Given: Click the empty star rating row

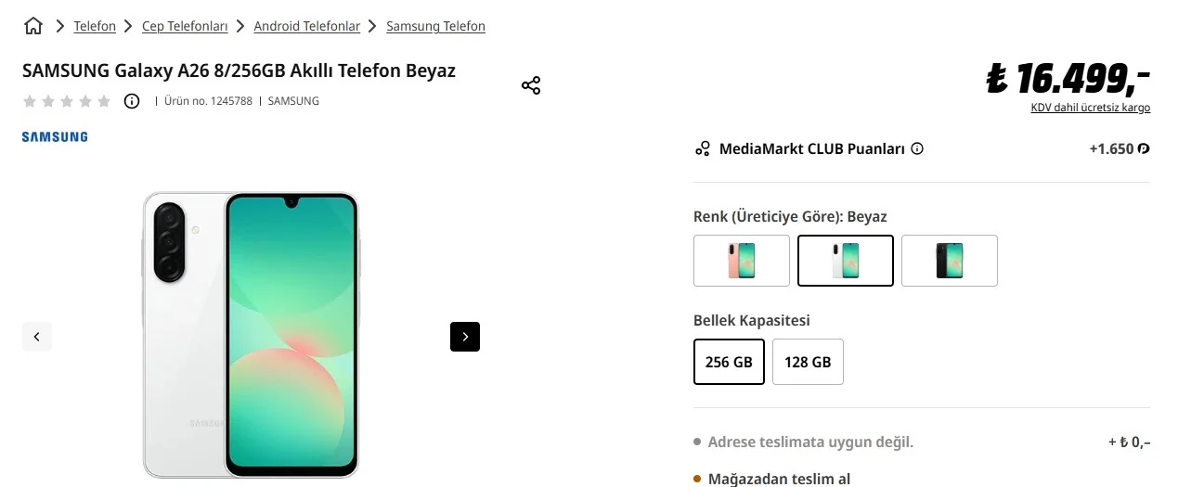Looking at the screenshot, I should point(67,101).
